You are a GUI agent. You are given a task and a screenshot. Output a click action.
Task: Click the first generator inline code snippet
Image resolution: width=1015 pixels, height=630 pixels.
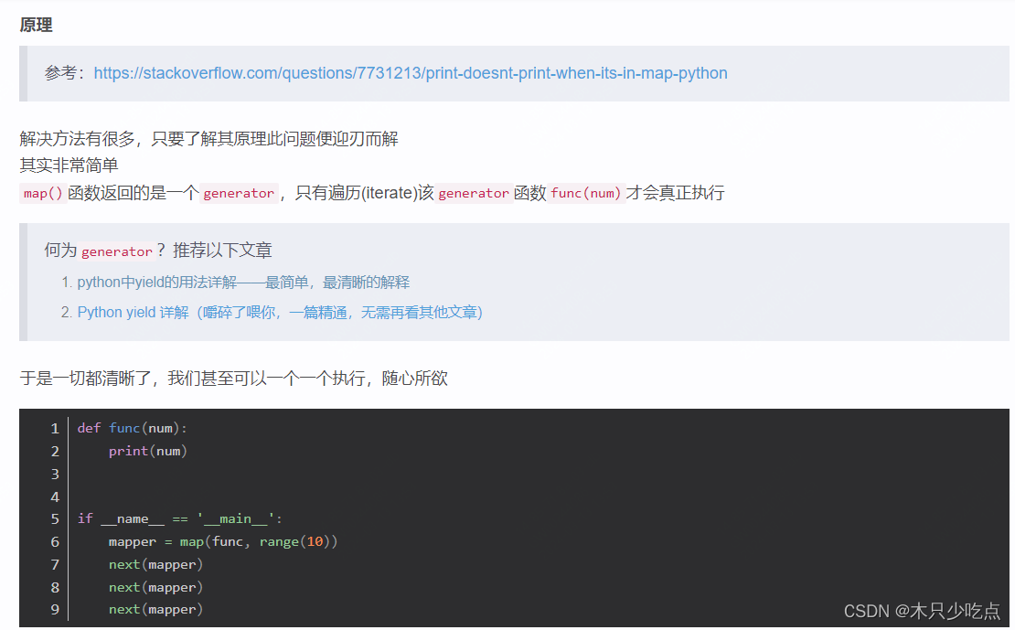click(240, 193)
